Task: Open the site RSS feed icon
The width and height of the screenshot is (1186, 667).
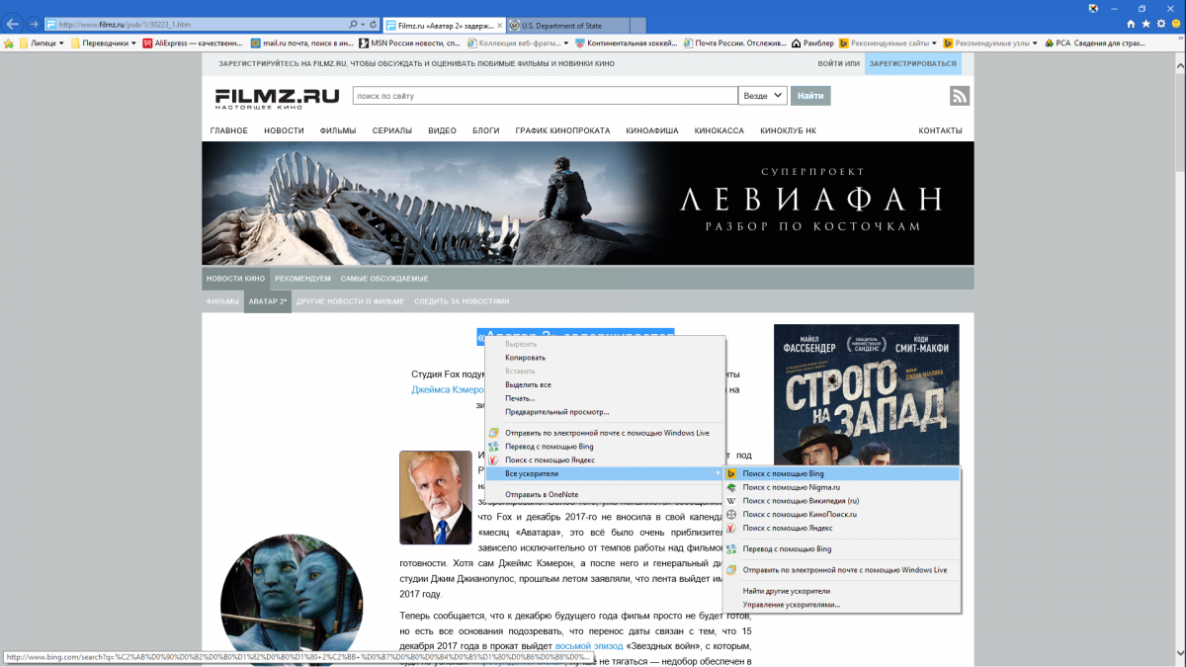Action: click(x=960, y=96)
